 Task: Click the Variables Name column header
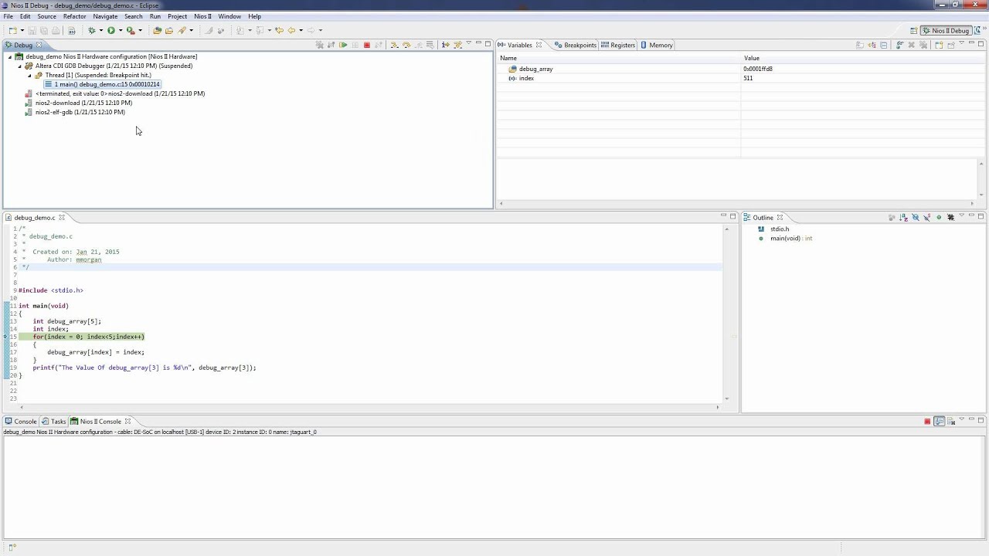618,58
